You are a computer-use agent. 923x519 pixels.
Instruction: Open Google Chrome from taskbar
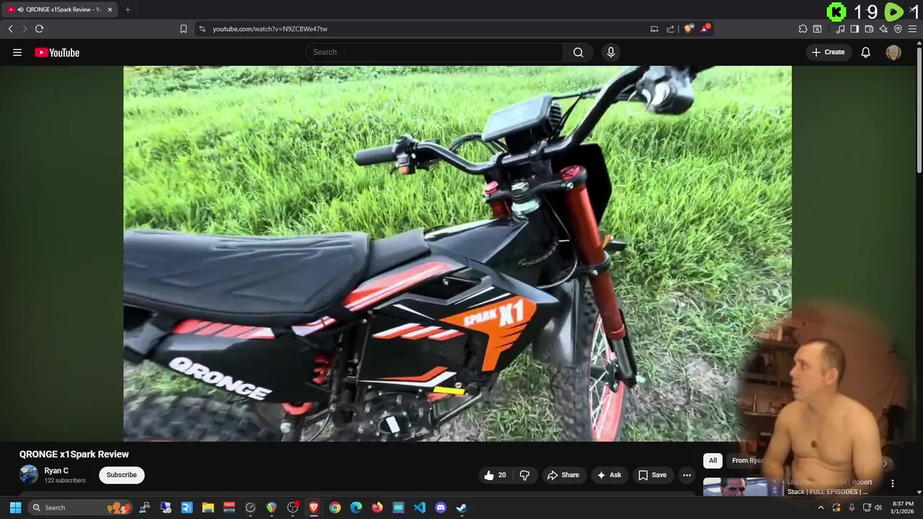[x=335, y=507]
